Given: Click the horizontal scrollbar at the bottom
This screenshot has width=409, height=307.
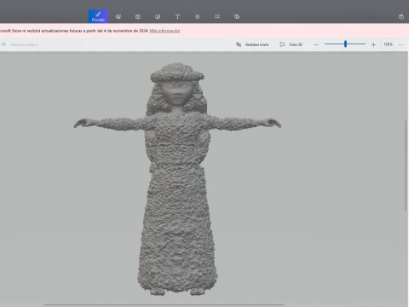Looking at the screenshot, I should click(164, 305).
